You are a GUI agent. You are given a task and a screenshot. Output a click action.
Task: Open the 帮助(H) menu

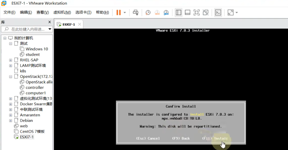102,12
